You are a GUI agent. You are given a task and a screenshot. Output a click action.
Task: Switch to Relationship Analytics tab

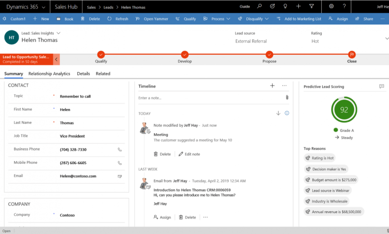tap(49, 74)
